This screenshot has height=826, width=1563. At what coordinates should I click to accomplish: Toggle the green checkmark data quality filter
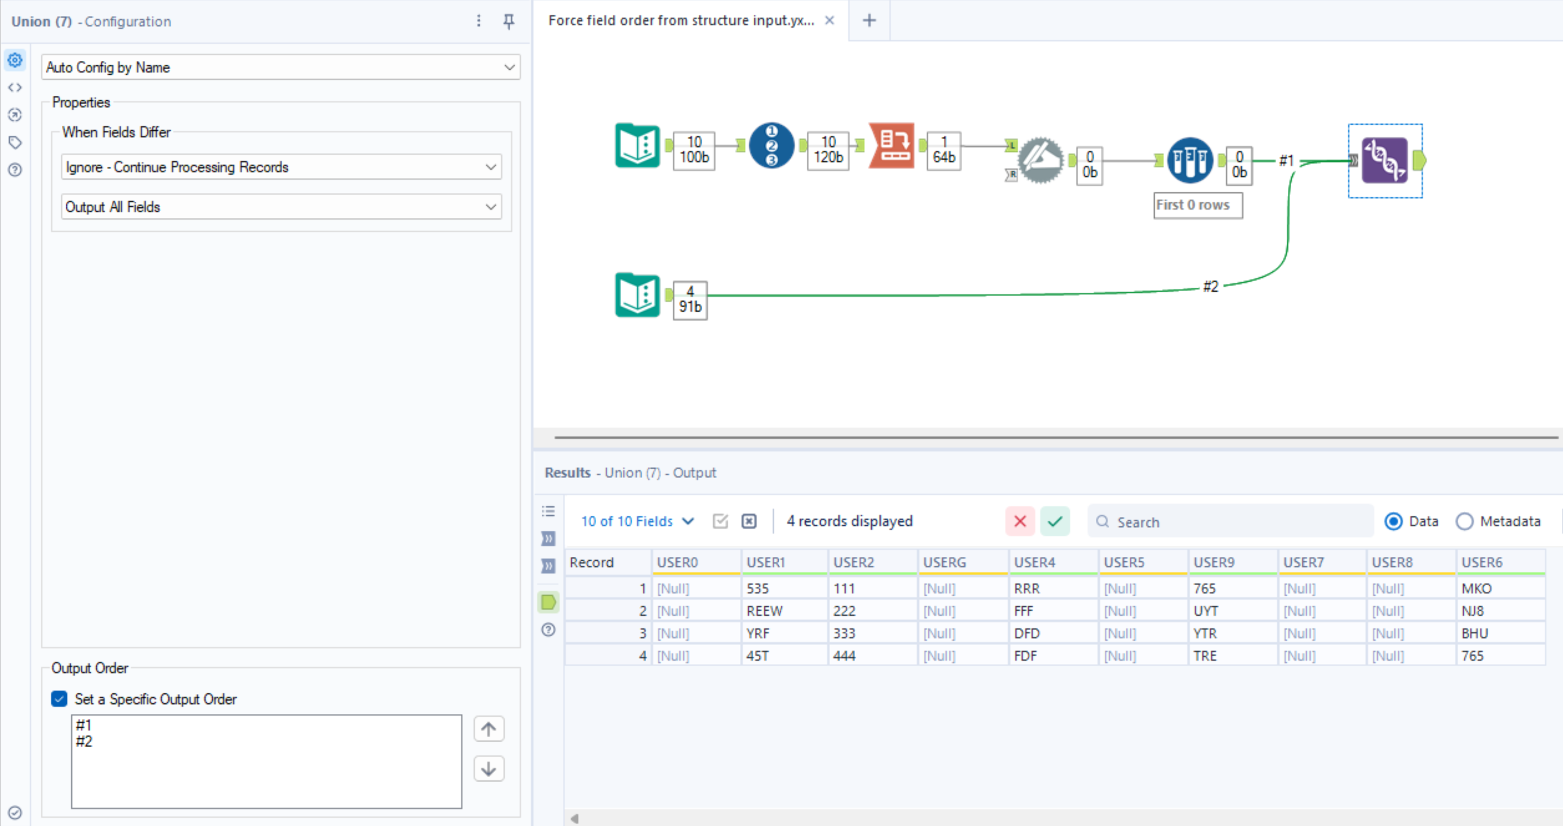point(1055,521)
